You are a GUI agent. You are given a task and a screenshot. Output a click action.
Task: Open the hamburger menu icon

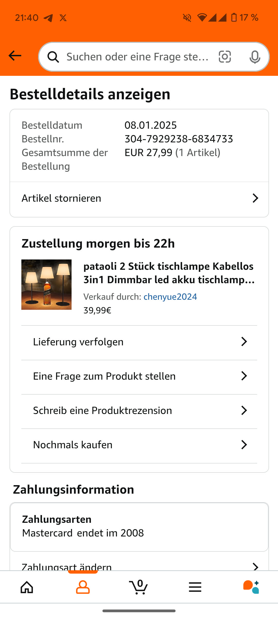click(x=195, y=587)
